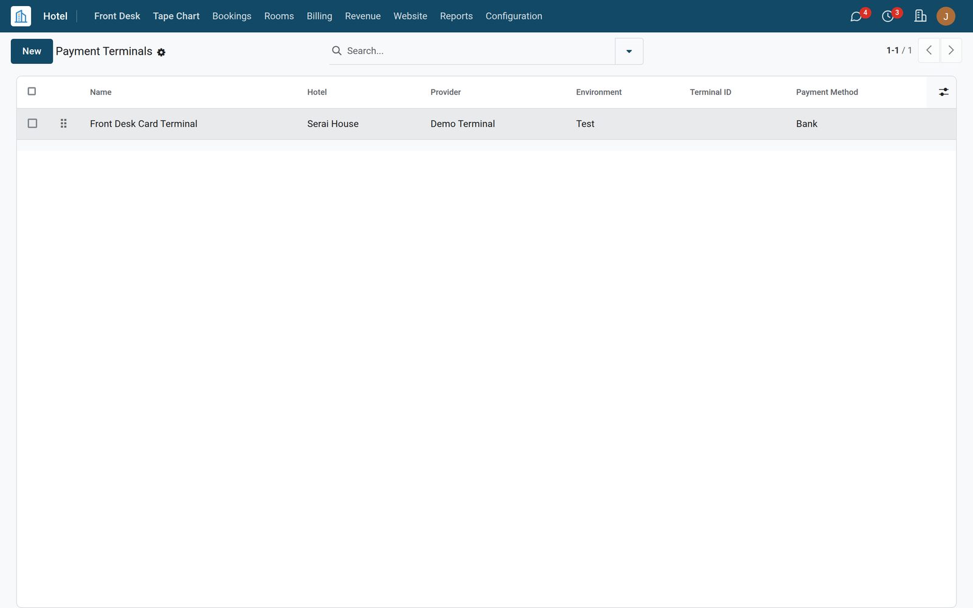Click the search magnifier icon

tap(336, 50)
